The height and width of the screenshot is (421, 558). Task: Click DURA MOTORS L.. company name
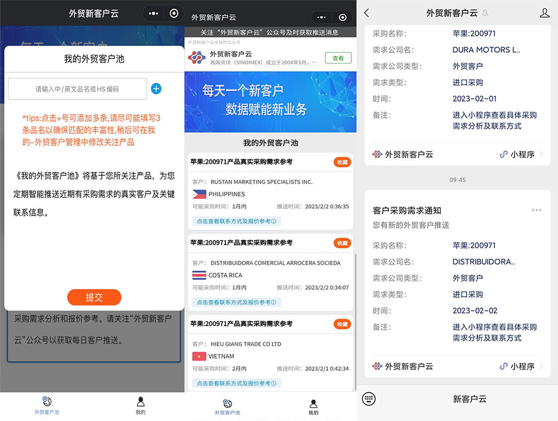[x=486, y=50]
